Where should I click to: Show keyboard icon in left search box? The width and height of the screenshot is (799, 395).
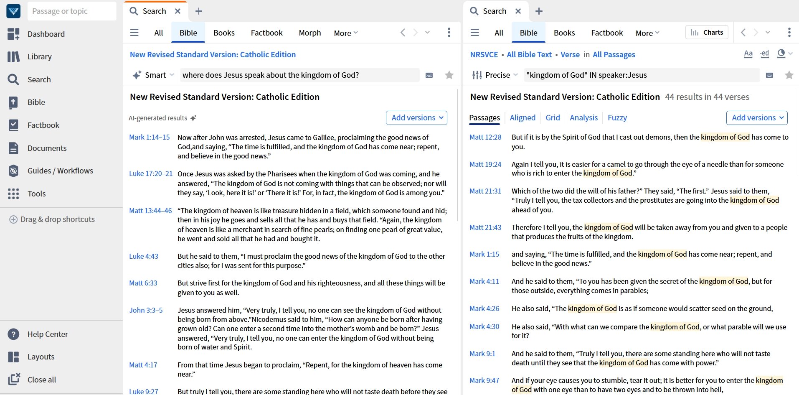click(x=429, y=75)
